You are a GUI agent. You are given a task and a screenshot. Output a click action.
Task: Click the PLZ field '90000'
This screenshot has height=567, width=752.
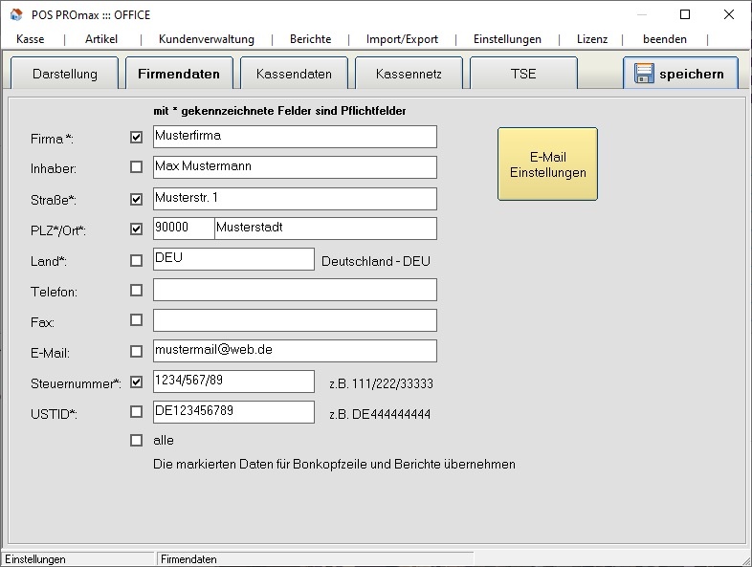[x=184, y=229]
